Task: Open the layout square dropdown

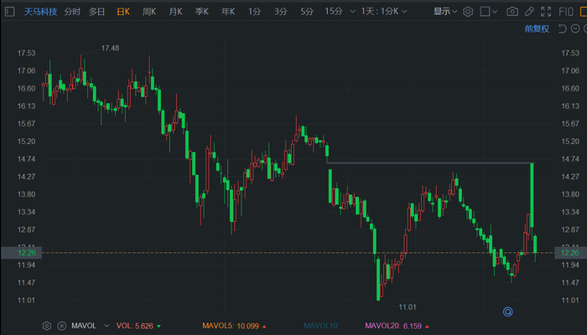Action: click(490, 12)
